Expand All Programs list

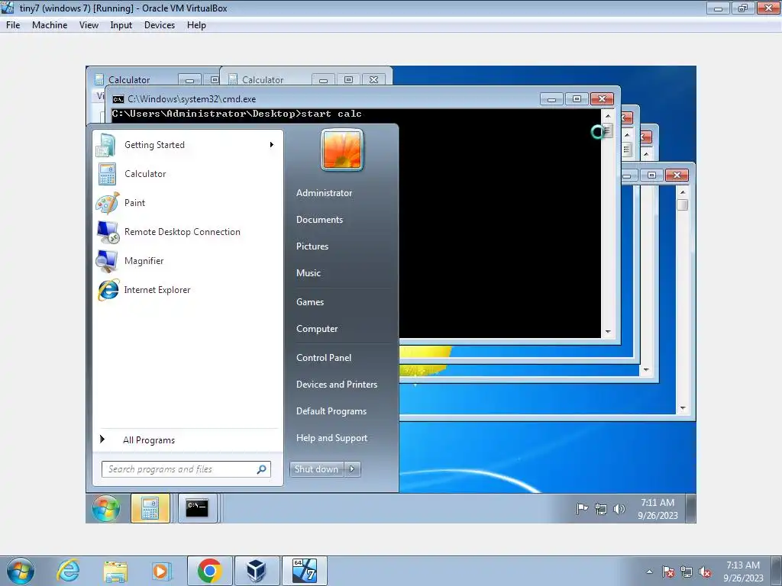coord(187,440)
